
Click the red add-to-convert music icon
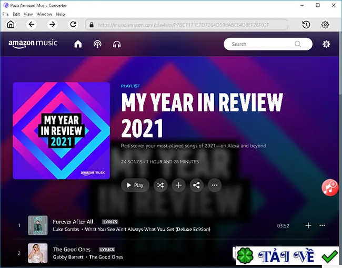coord(330,188)
